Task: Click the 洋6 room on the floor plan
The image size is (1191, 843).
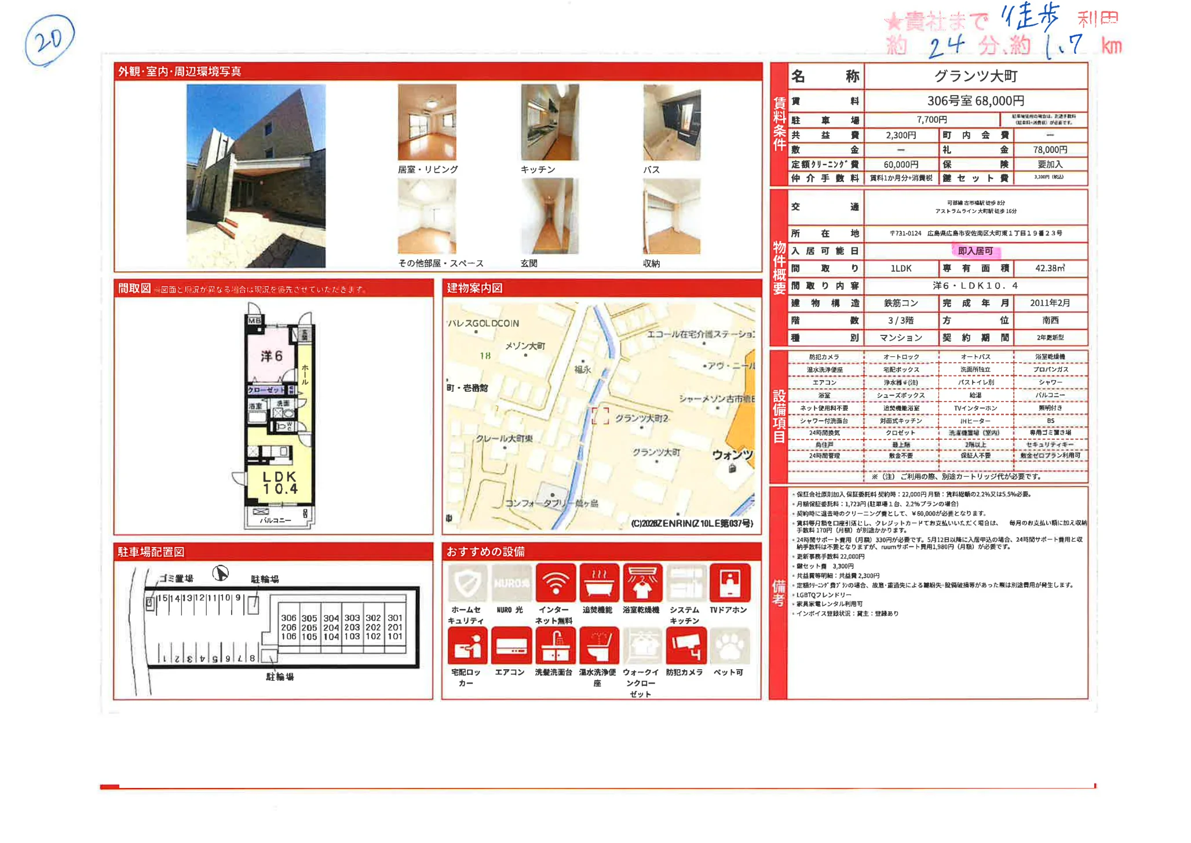Action: tap(271, 356)
